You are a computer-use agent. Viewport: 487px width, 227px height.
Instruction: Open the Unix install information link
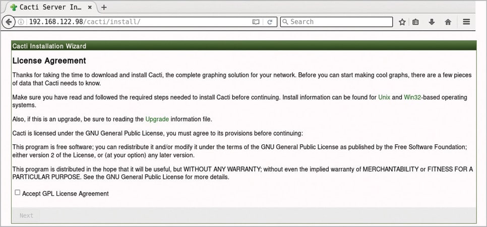(x=384, y=97)
